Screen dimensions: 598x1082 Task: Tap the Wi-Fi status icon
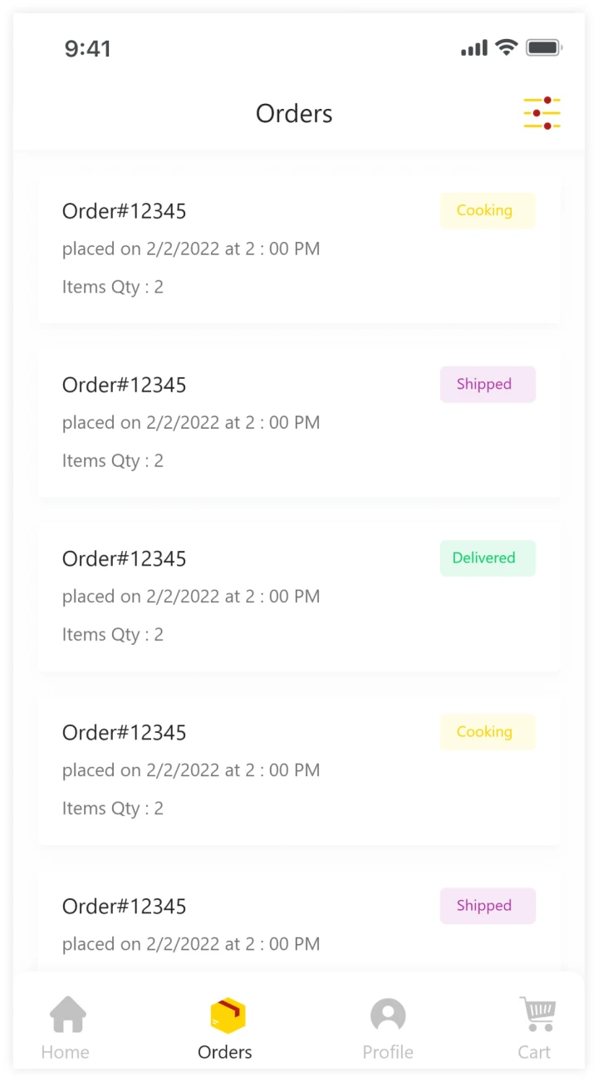[506, 48]
